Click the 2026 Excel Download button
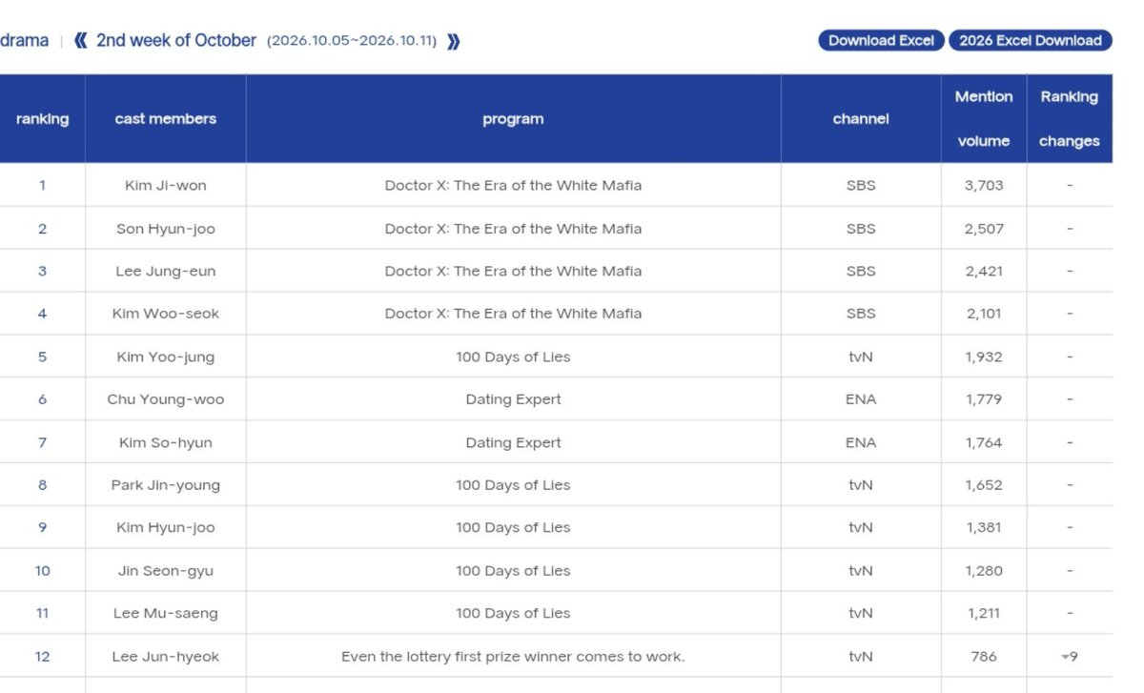1144x693 pixels. click(1031, 40)
